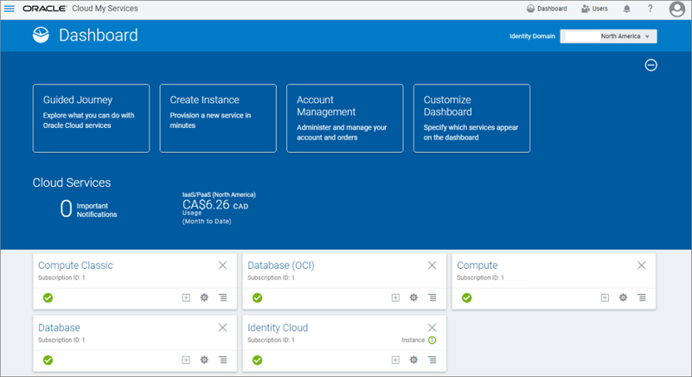The image size is (692, 377).
Task: Click gear icon on Identity Cloud tile
Action: point(413,360)
